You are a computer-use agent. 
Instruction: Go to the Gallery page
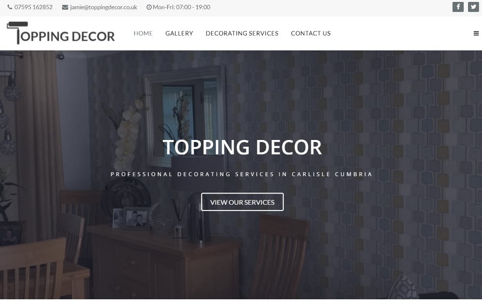pos(179,33)
